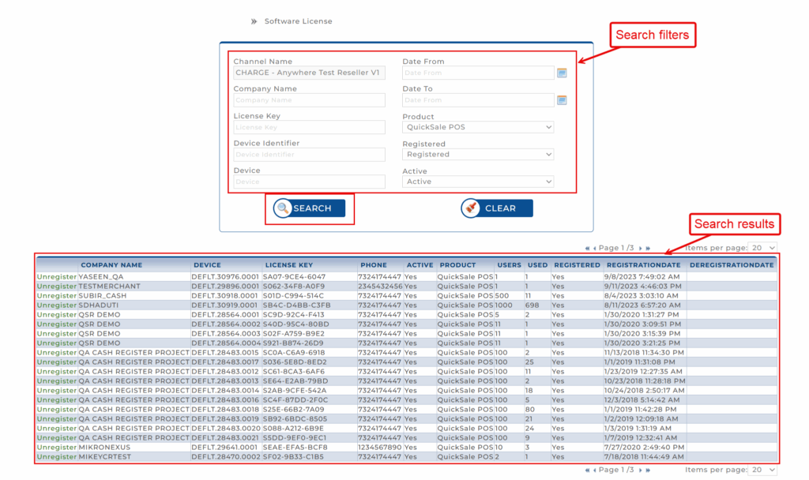The height and width of the screenshot is (480, 809).
Task: Open top Items per page dropdown
Action: pyautogui.click(x=762, y=248)
